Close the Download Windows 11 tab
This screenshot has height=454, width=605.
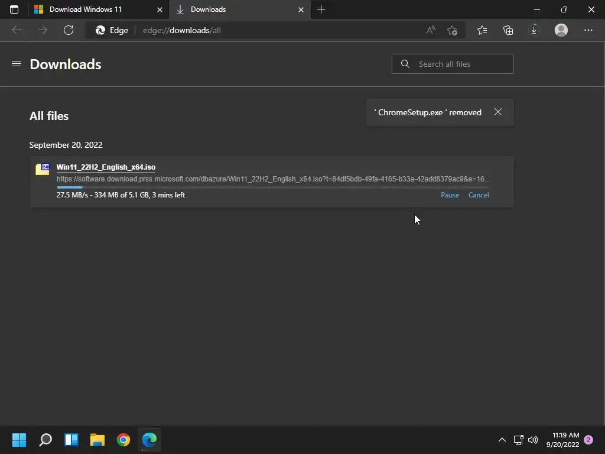tap(160, 9)
